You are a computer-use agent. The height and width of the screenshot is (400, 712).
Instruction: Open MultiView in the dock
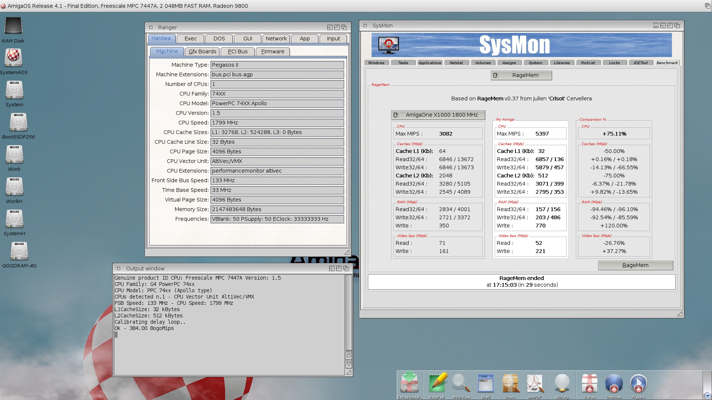(x=461, y=383)
